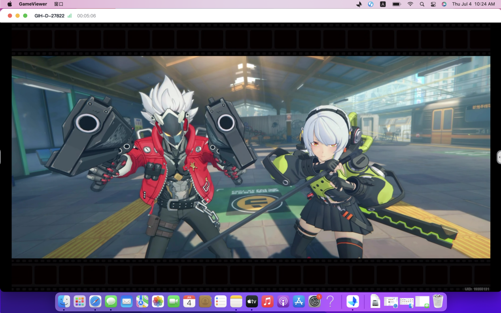
Task: Activate Siri from the menu bar
Action: [444, 4]
